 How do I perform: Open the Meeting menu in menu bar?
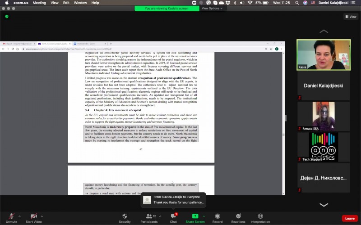coord(39,3)
